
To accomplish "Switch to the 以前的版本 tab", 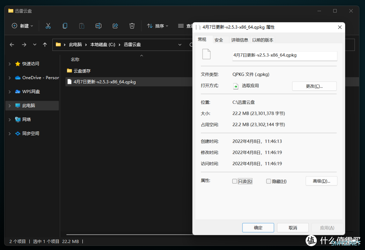I will [x=263, y=40].
